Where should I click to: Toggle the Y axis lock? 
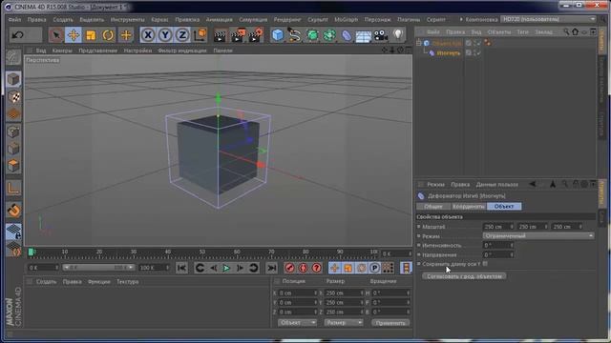165,35
